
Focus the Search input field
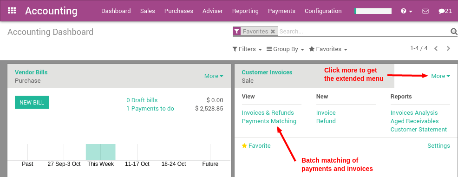[364, 31]
